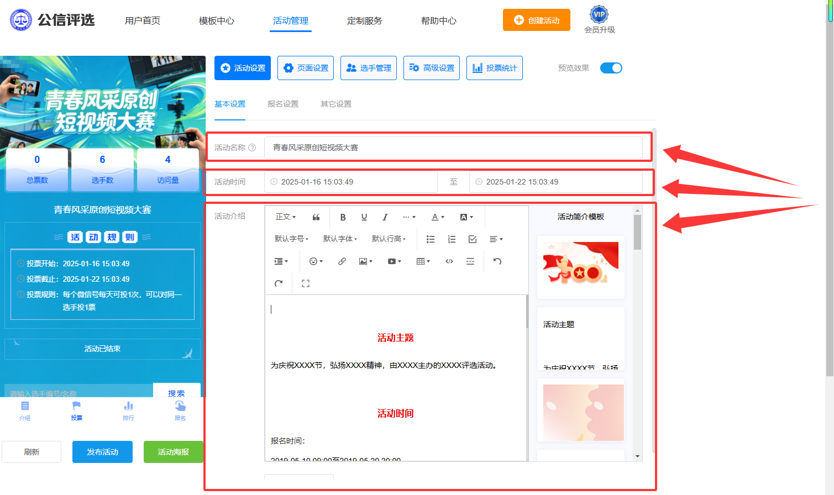
Task: Open 帮助中心 in top navigation
Action: 439,20
